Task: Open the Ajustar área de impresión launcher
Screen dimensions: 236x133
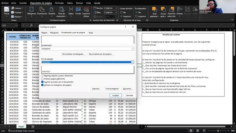Action: coord(117,20)
